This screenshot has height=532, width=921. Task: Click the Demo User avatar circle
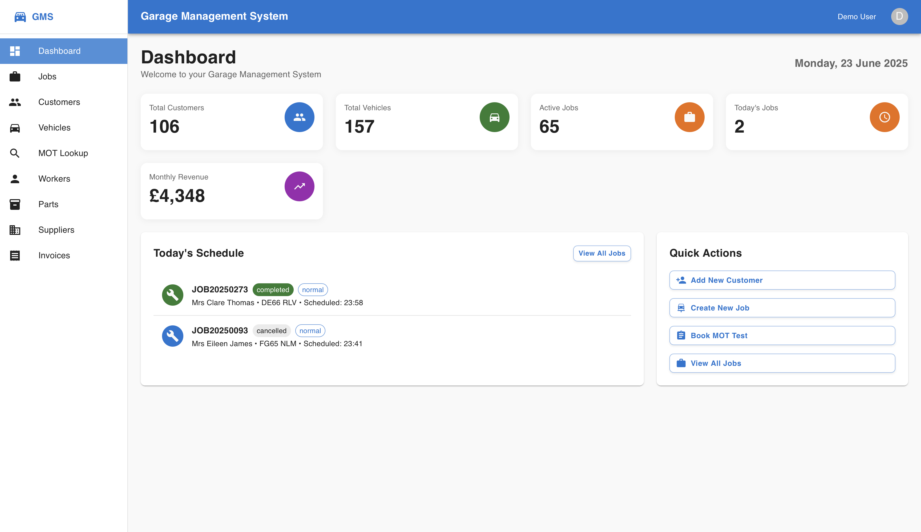pos(899,17)
